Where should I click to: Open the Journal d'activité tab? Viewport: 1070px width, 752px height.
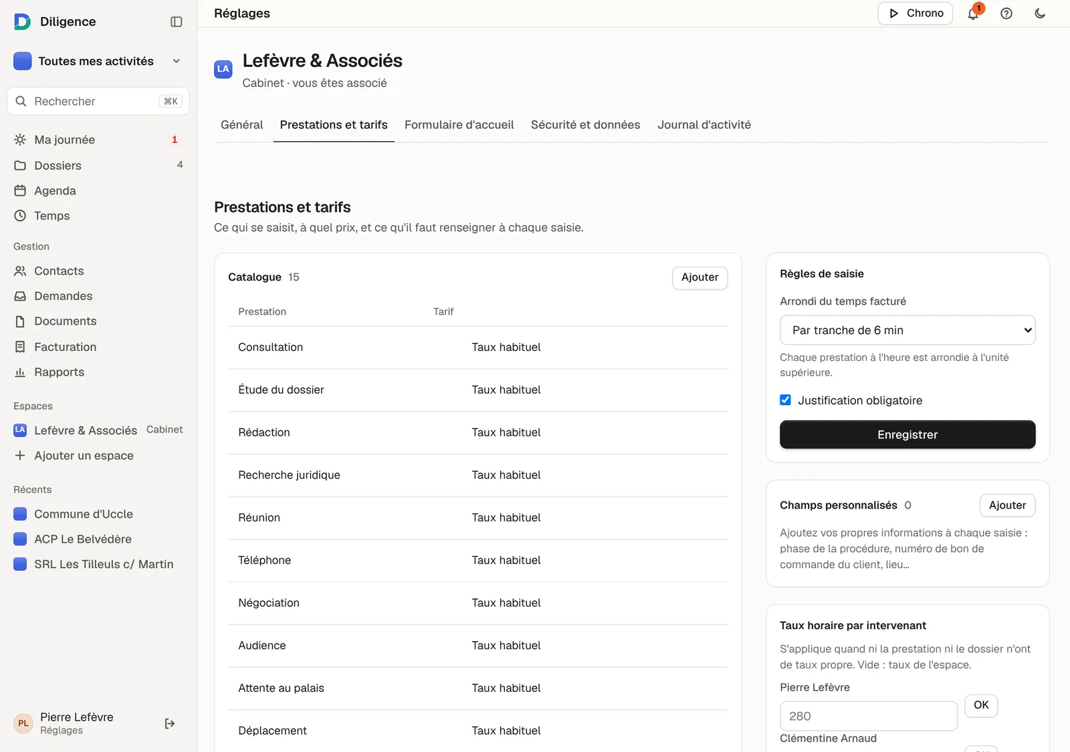click(704, 125)
